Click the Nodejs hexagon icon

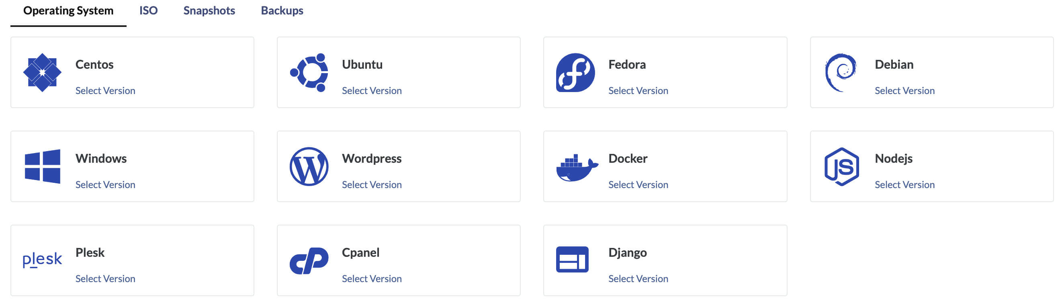(841, 166)
